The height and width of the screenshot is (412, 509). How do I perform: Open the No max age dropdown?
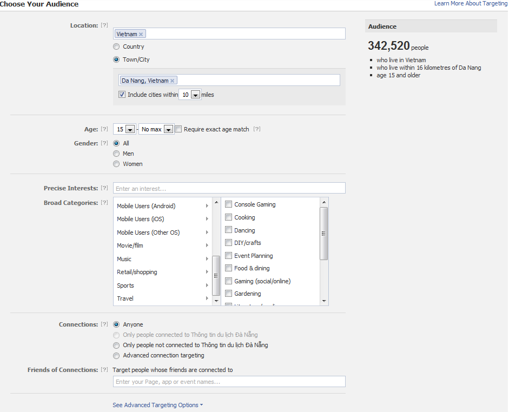(168, 130)
